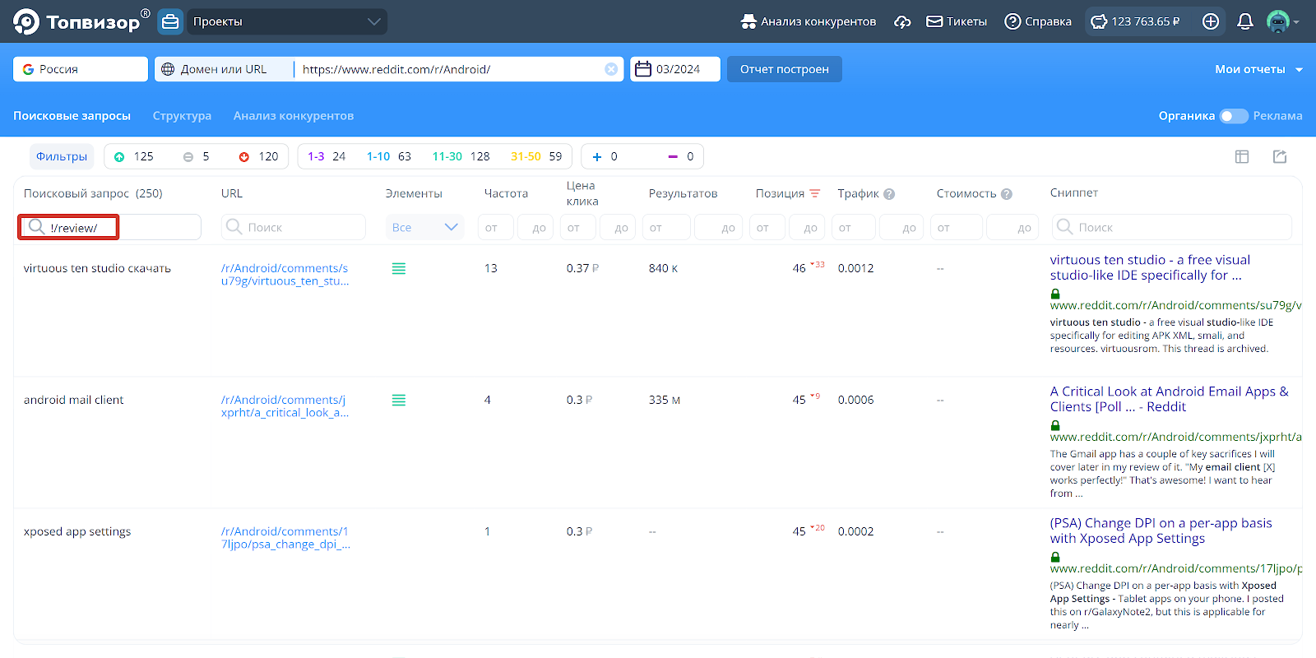Open the table columns settings icon

coord(1242,156)
